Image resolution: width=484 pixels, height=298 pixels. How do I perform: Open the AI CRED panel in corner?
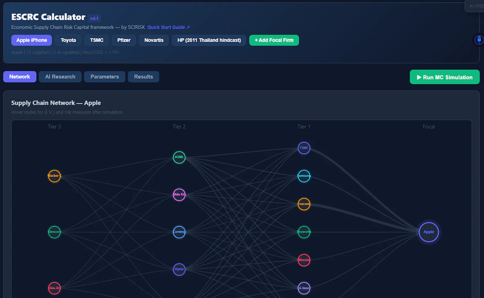[475, 6]
